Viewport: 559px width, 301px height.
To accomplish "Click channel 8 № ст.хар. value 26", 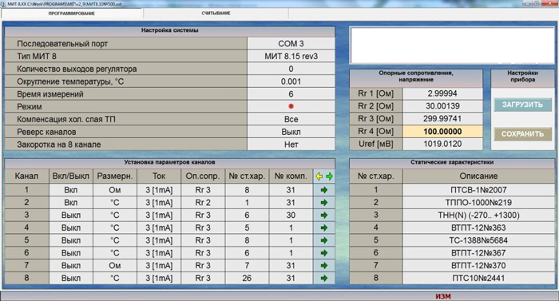I will pos(247,278).
